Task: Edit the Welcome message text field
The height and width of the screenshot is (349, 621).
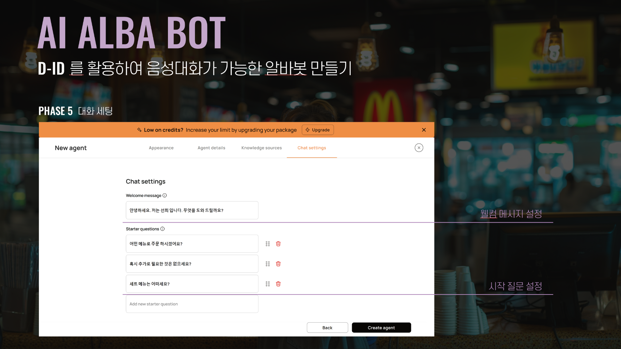Action: 192,210
